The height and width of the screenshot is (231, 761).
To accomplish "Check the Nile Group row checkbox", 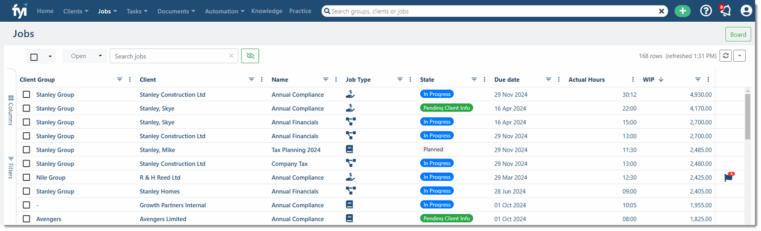I will point(27,177).
